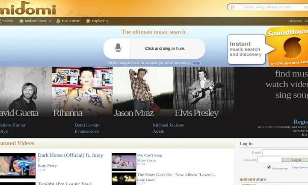The height and width of the screenshot is (185, 308).
Task: Expand the Explore dropdown arrow
Action: (x=107, y=21)
